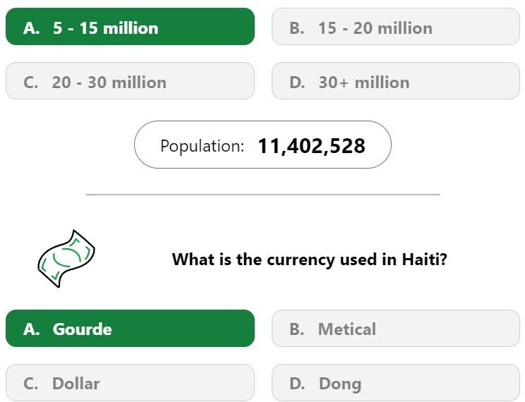
Task: Click the letter D beside 30+ million
Action: pos(297,83)
